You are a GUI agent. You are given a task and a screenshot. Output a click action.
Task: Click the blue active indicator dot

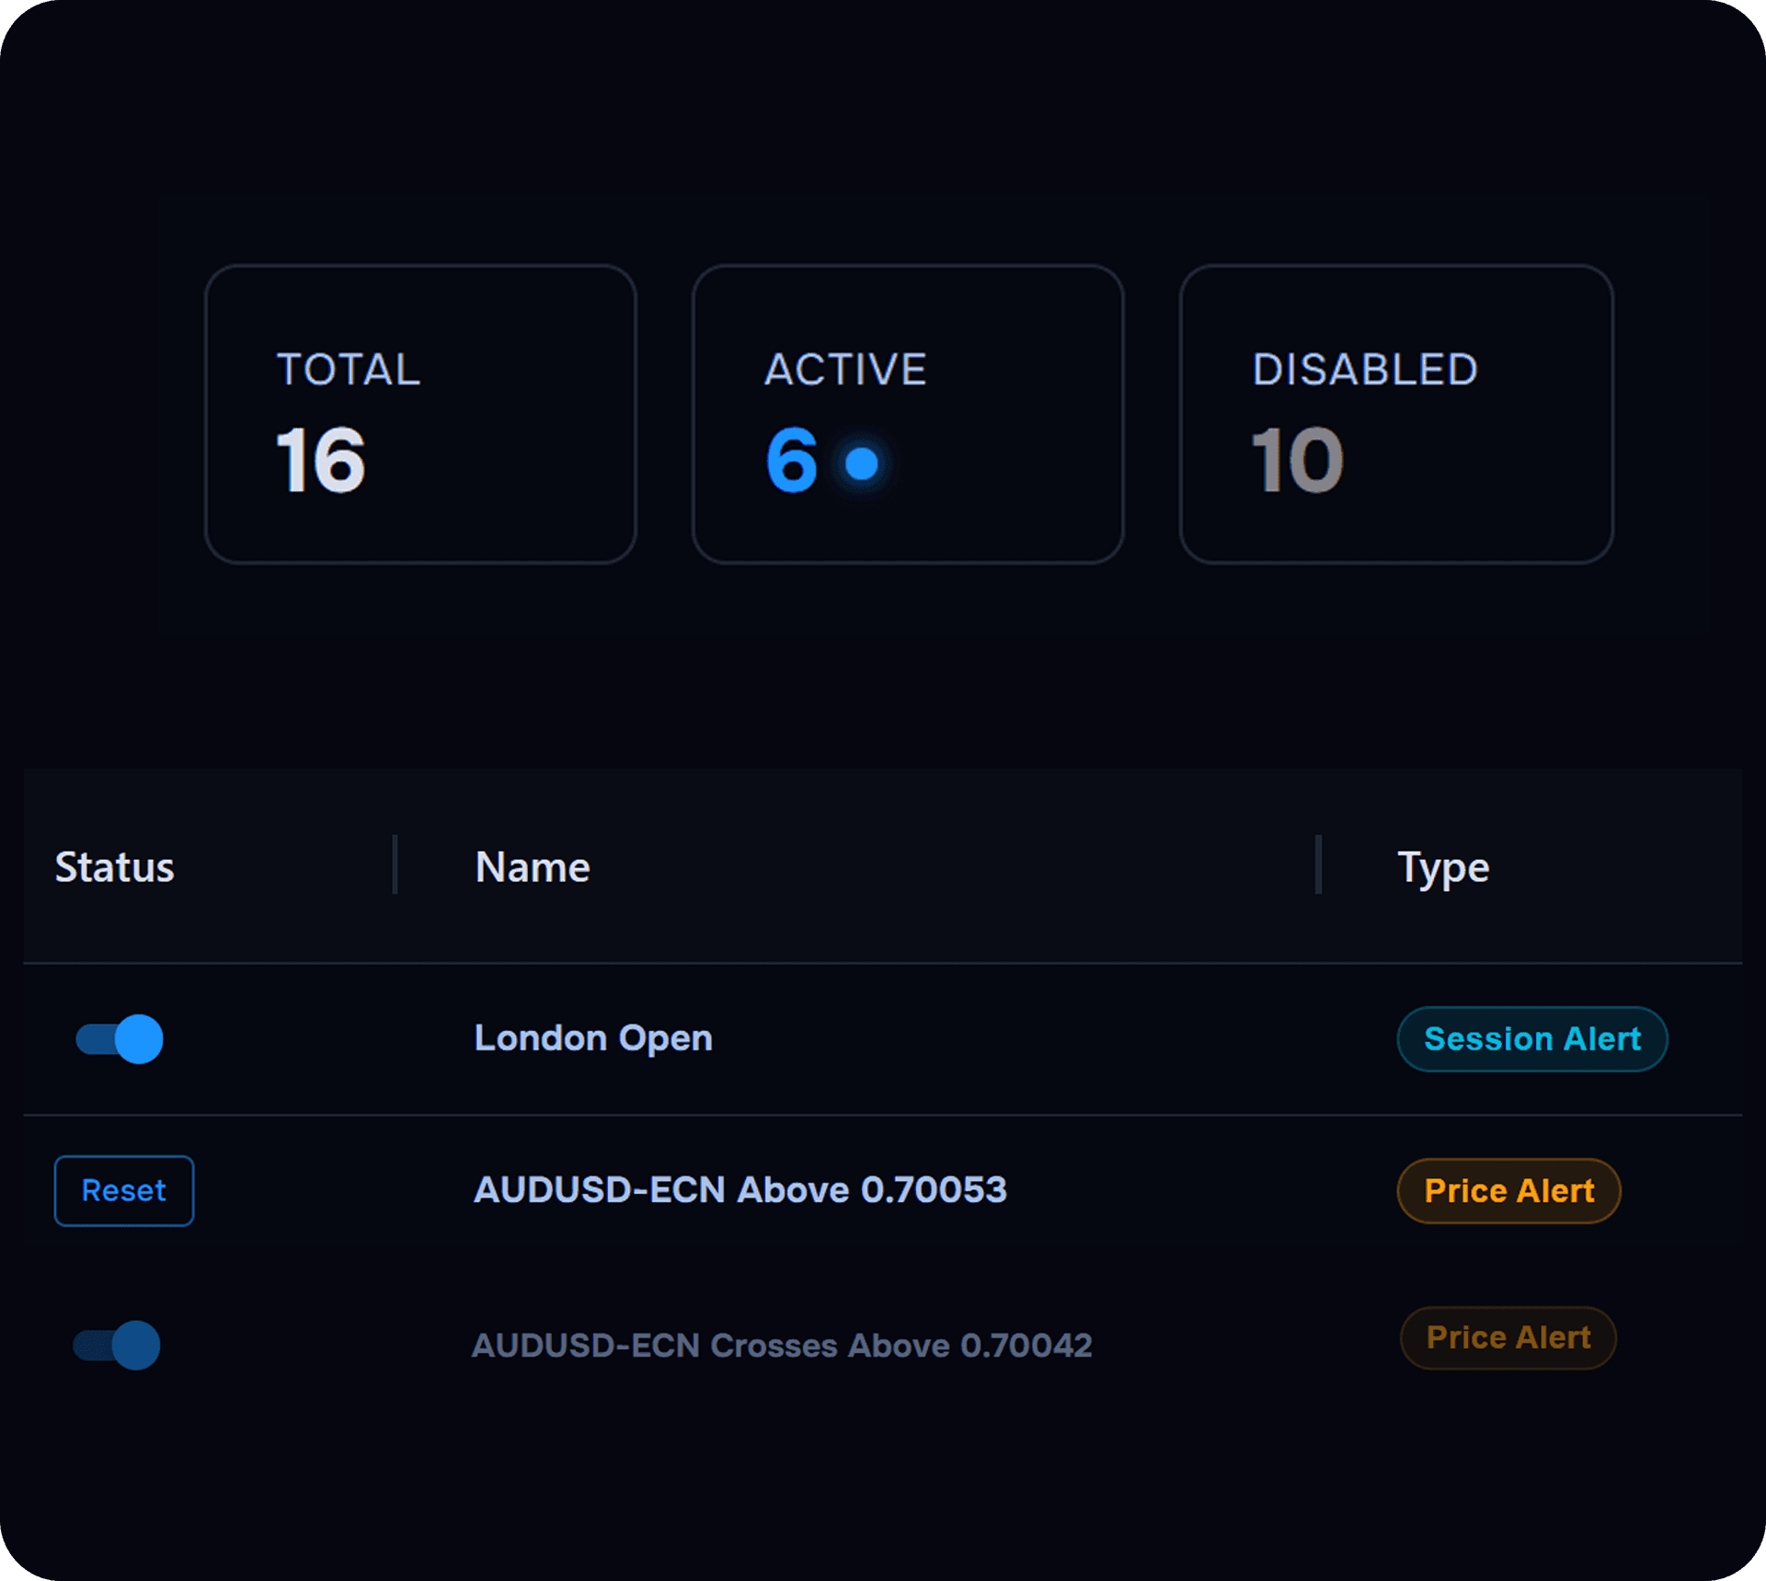[x=862, y=464]
